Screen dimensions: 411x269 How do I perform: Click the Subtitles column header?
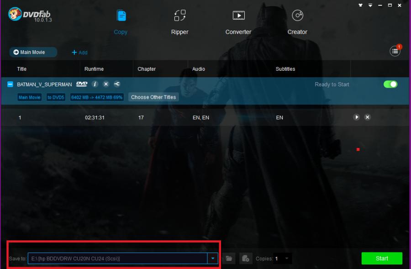click(285, 69)
